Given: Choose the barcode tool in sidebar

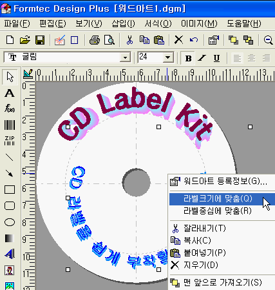Looking at the screenshot, I should click(10, 125).
